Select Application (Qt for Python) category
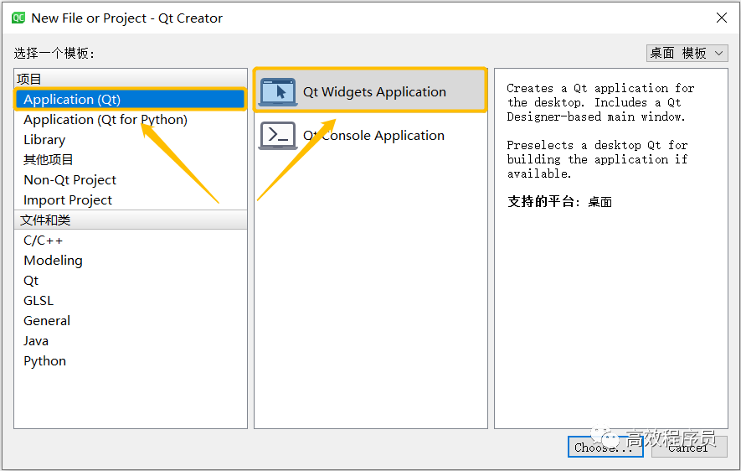 (130, 120)
